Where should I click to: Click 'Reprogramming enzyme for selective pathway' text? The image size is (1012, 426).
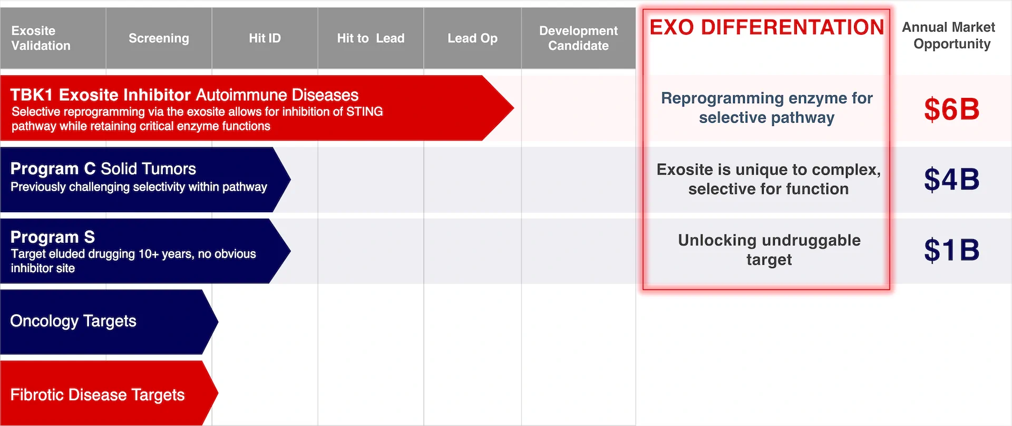(767, 107)
